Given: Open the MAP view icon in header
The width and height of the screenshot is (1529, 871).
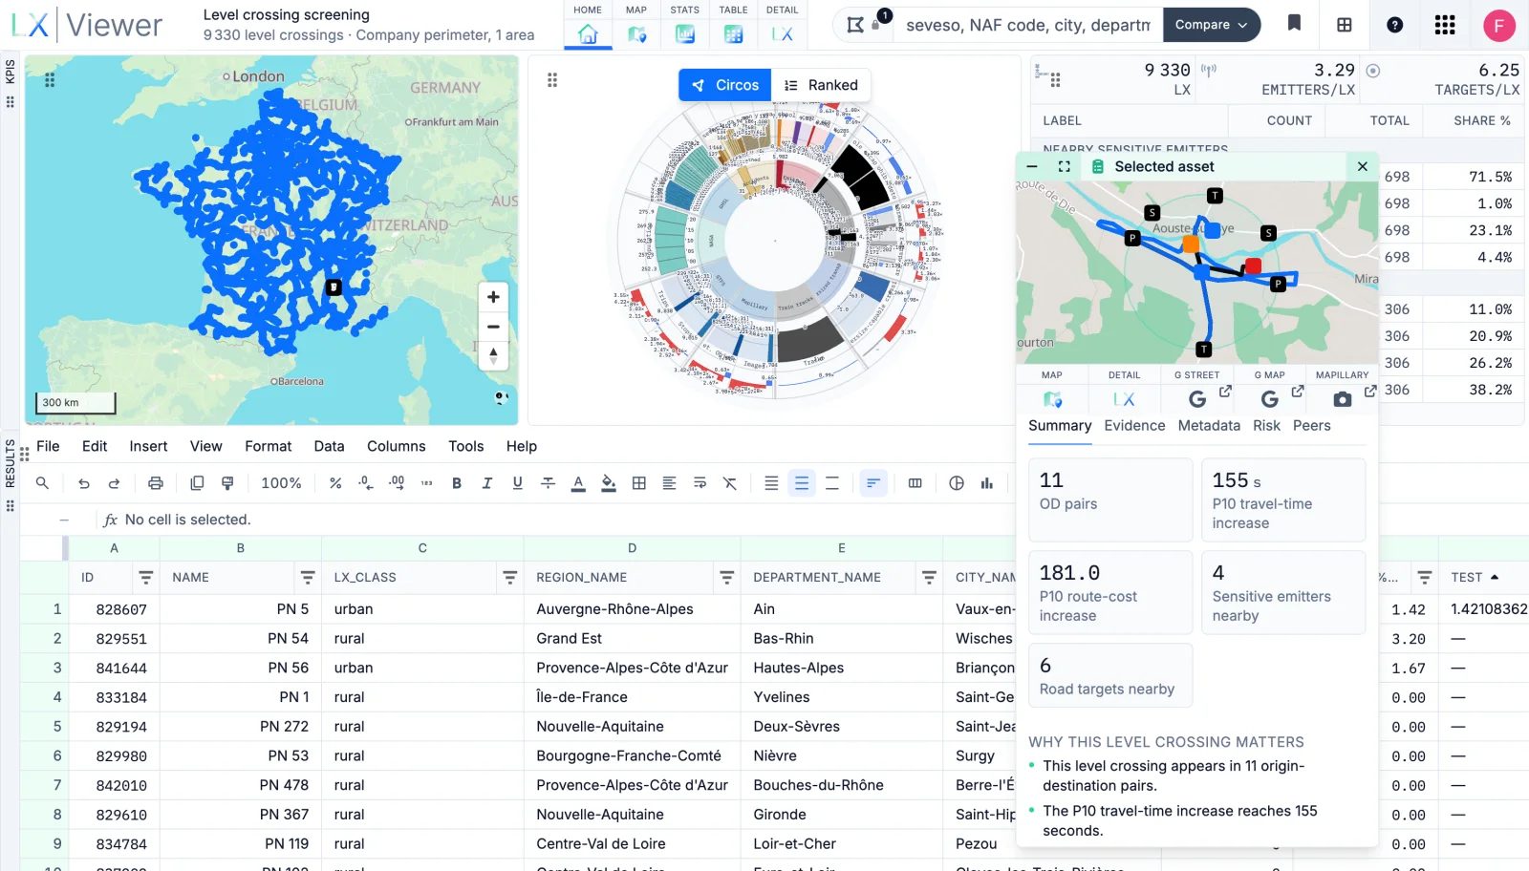Looking at the screenshot, I should click(x=636, y=34).
